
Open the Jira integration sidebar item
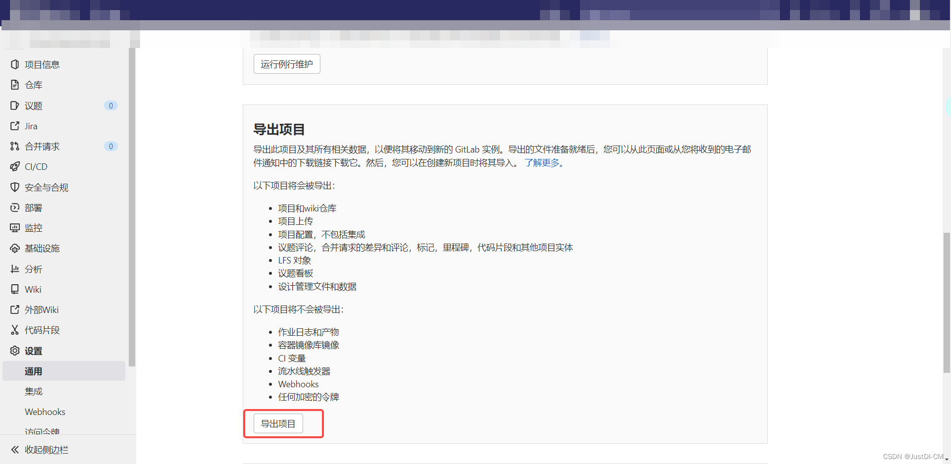[x=31, y=126]
